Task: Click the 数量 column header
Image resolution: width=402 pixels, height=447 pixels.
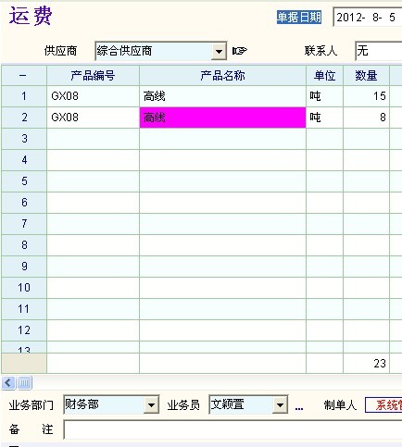Action: tap(366, 76)
